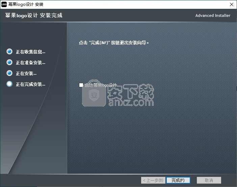
Task: Click the Advanced Installer label
Action: pyautogui.click(x=213, y=16)
